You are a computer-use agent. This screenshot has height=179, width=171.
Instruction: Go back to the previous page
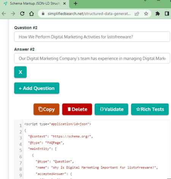(x=4, y=14)
